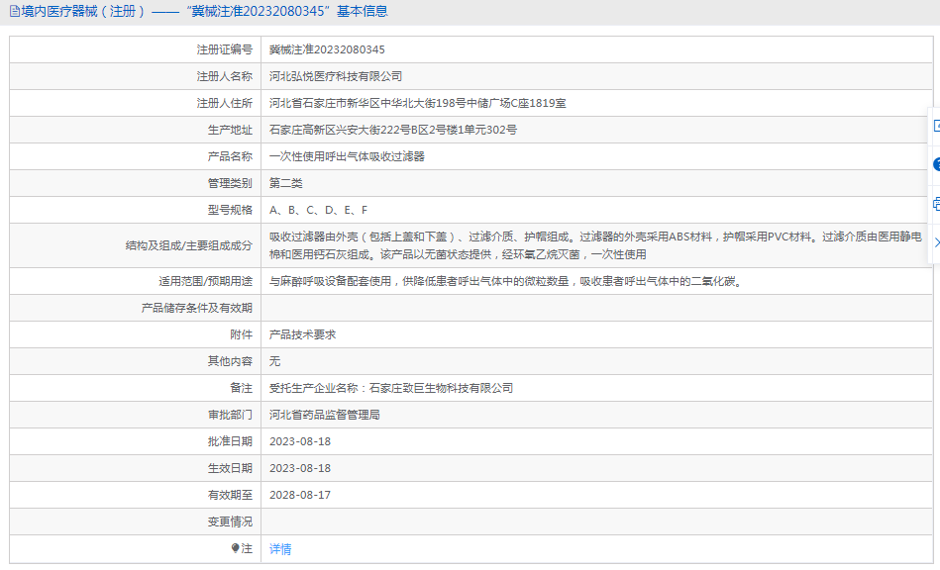The height and width of the screenshot is (570, 940).
Task: Click the 批准日期 value 2023-08-18
Action: (x=300, y=442)
